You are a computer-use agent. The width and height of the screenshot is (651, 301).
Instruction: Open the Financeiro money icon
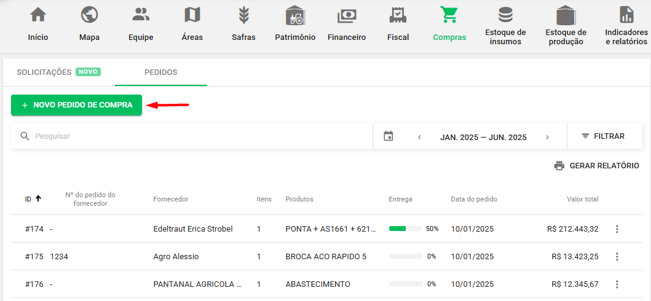pos(347,15)
